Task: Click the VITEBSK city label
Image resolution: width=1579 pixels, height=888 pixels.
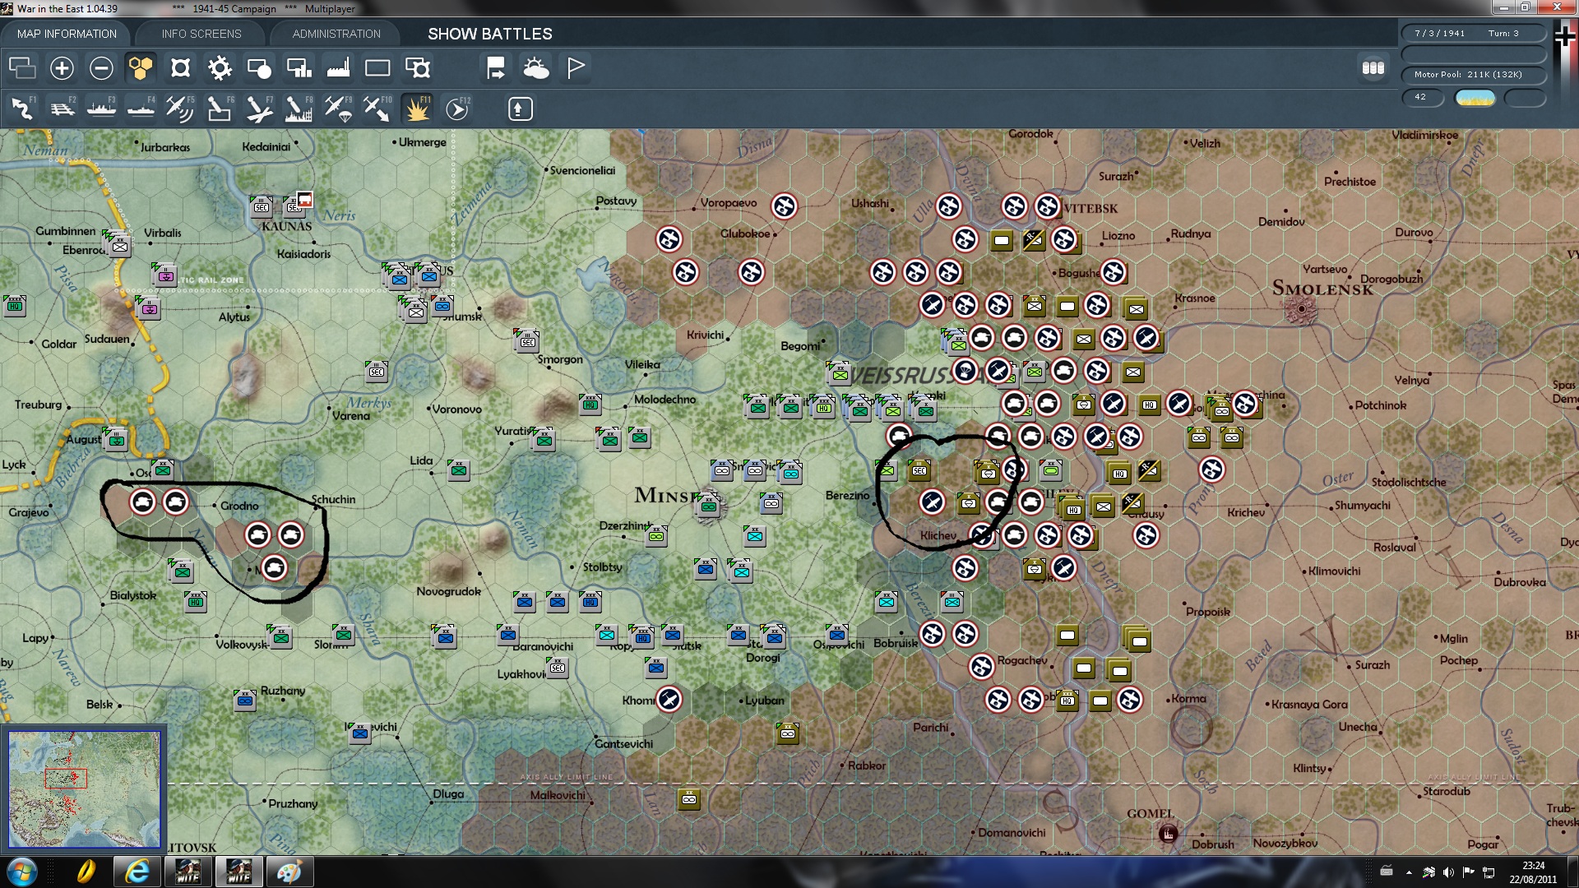Action: pyautogui.click(x=1090, y=209)
